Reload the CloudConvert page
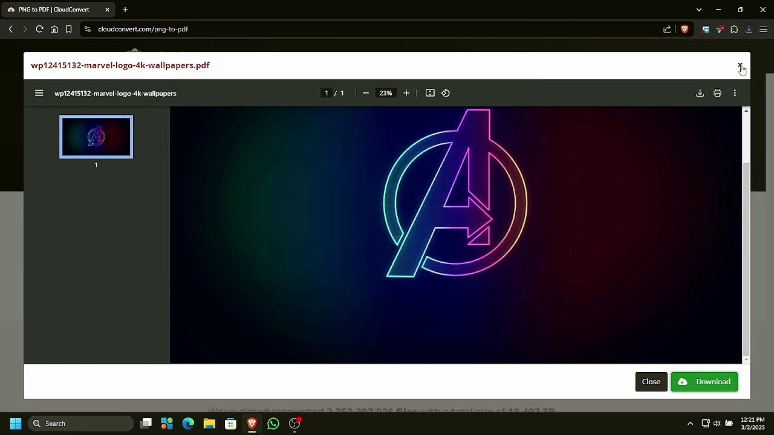Screen dimensions: 774x435 pyautogui.click(x=39, y=29)
